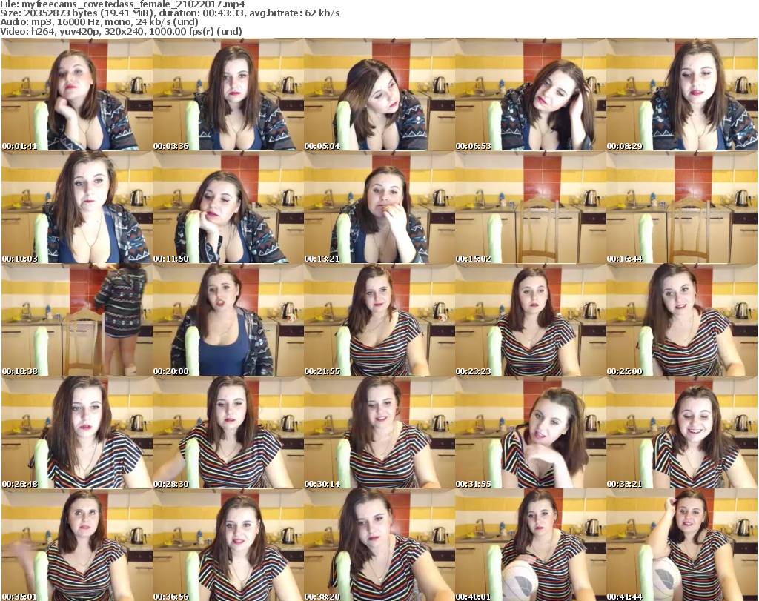Select the thumbnail frame at 00:05:04
Viewport: 759px width, 601px height.
(x=379, y=95)
